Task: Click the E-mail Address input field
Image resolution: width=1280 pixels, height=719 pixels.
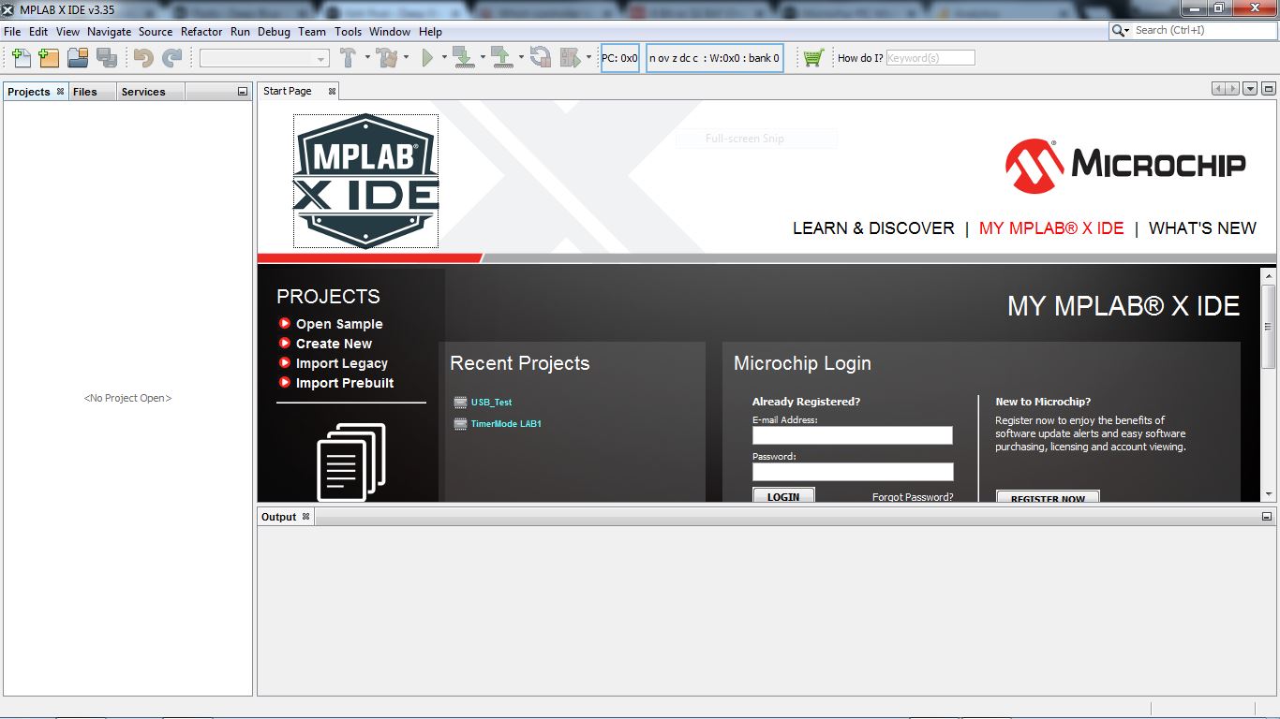Action: point(851,434)
